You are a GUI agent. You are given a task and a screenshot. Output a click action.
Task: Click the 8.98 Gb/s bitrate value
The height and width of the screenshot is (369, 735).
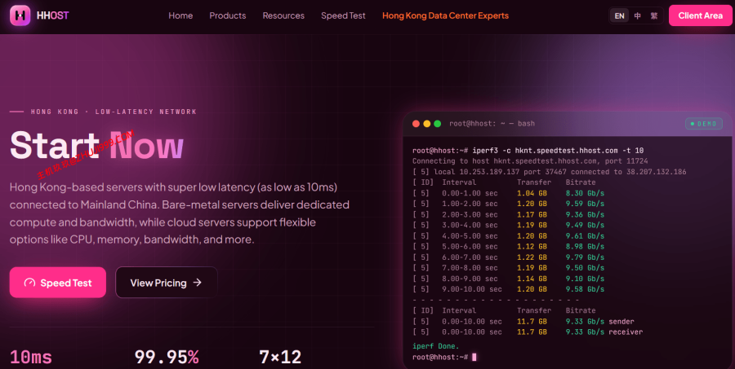[585, 247]
